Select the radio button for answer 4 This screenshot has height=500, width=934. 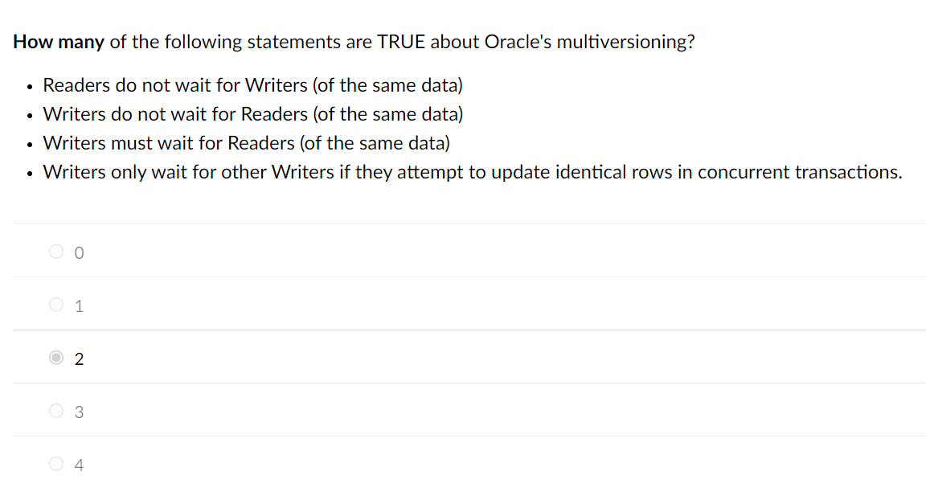pyautogui.click(x=56, y=464)
